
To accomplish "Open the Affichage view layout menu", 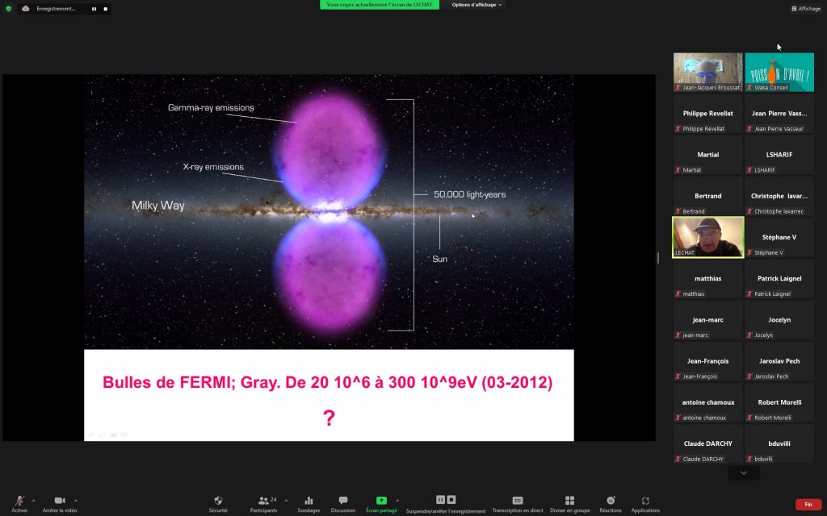I will tap(806, 8).
